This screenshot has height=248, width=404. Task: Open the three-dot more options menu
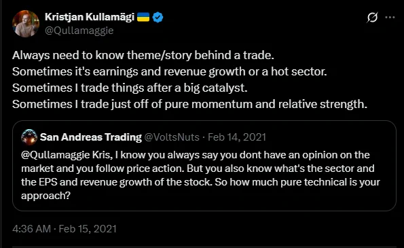390,17
